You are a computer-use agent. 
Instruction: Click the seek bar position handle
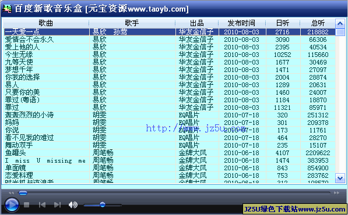point(23,193)
